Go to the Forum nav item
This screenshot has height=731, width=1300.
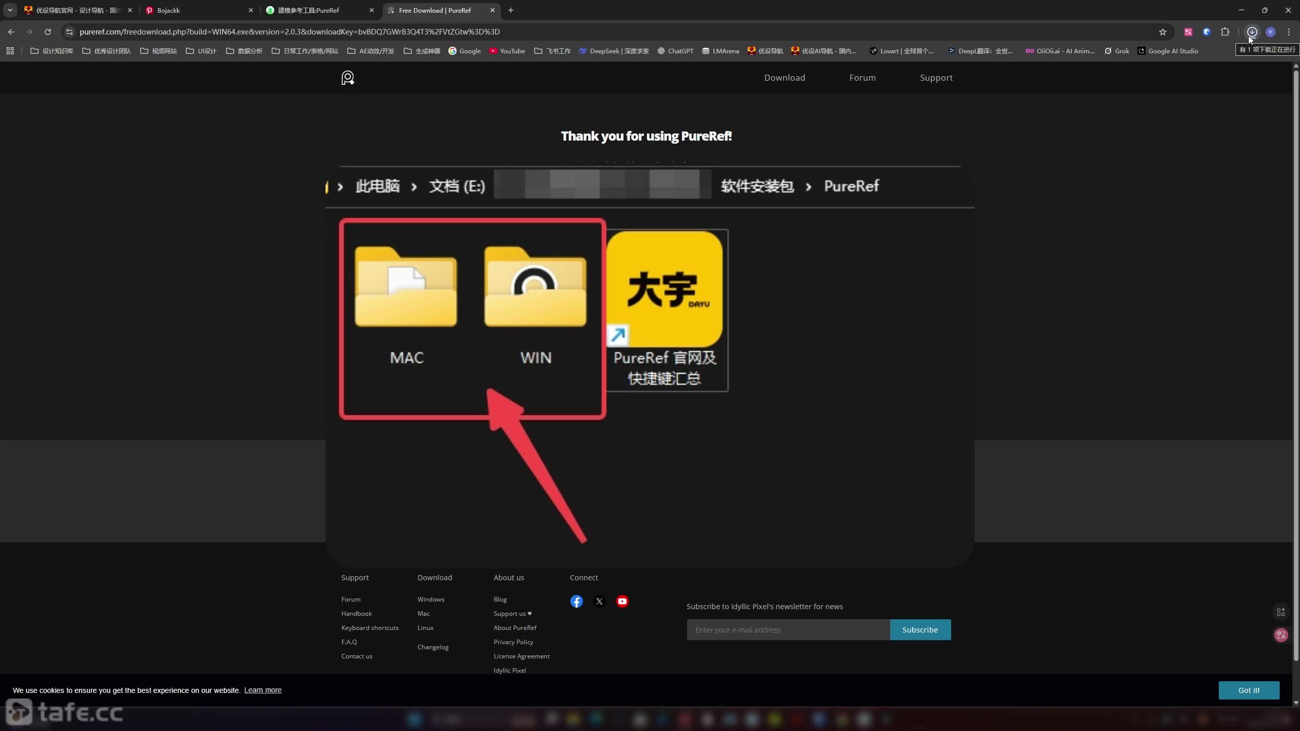[x=862, y=78]
